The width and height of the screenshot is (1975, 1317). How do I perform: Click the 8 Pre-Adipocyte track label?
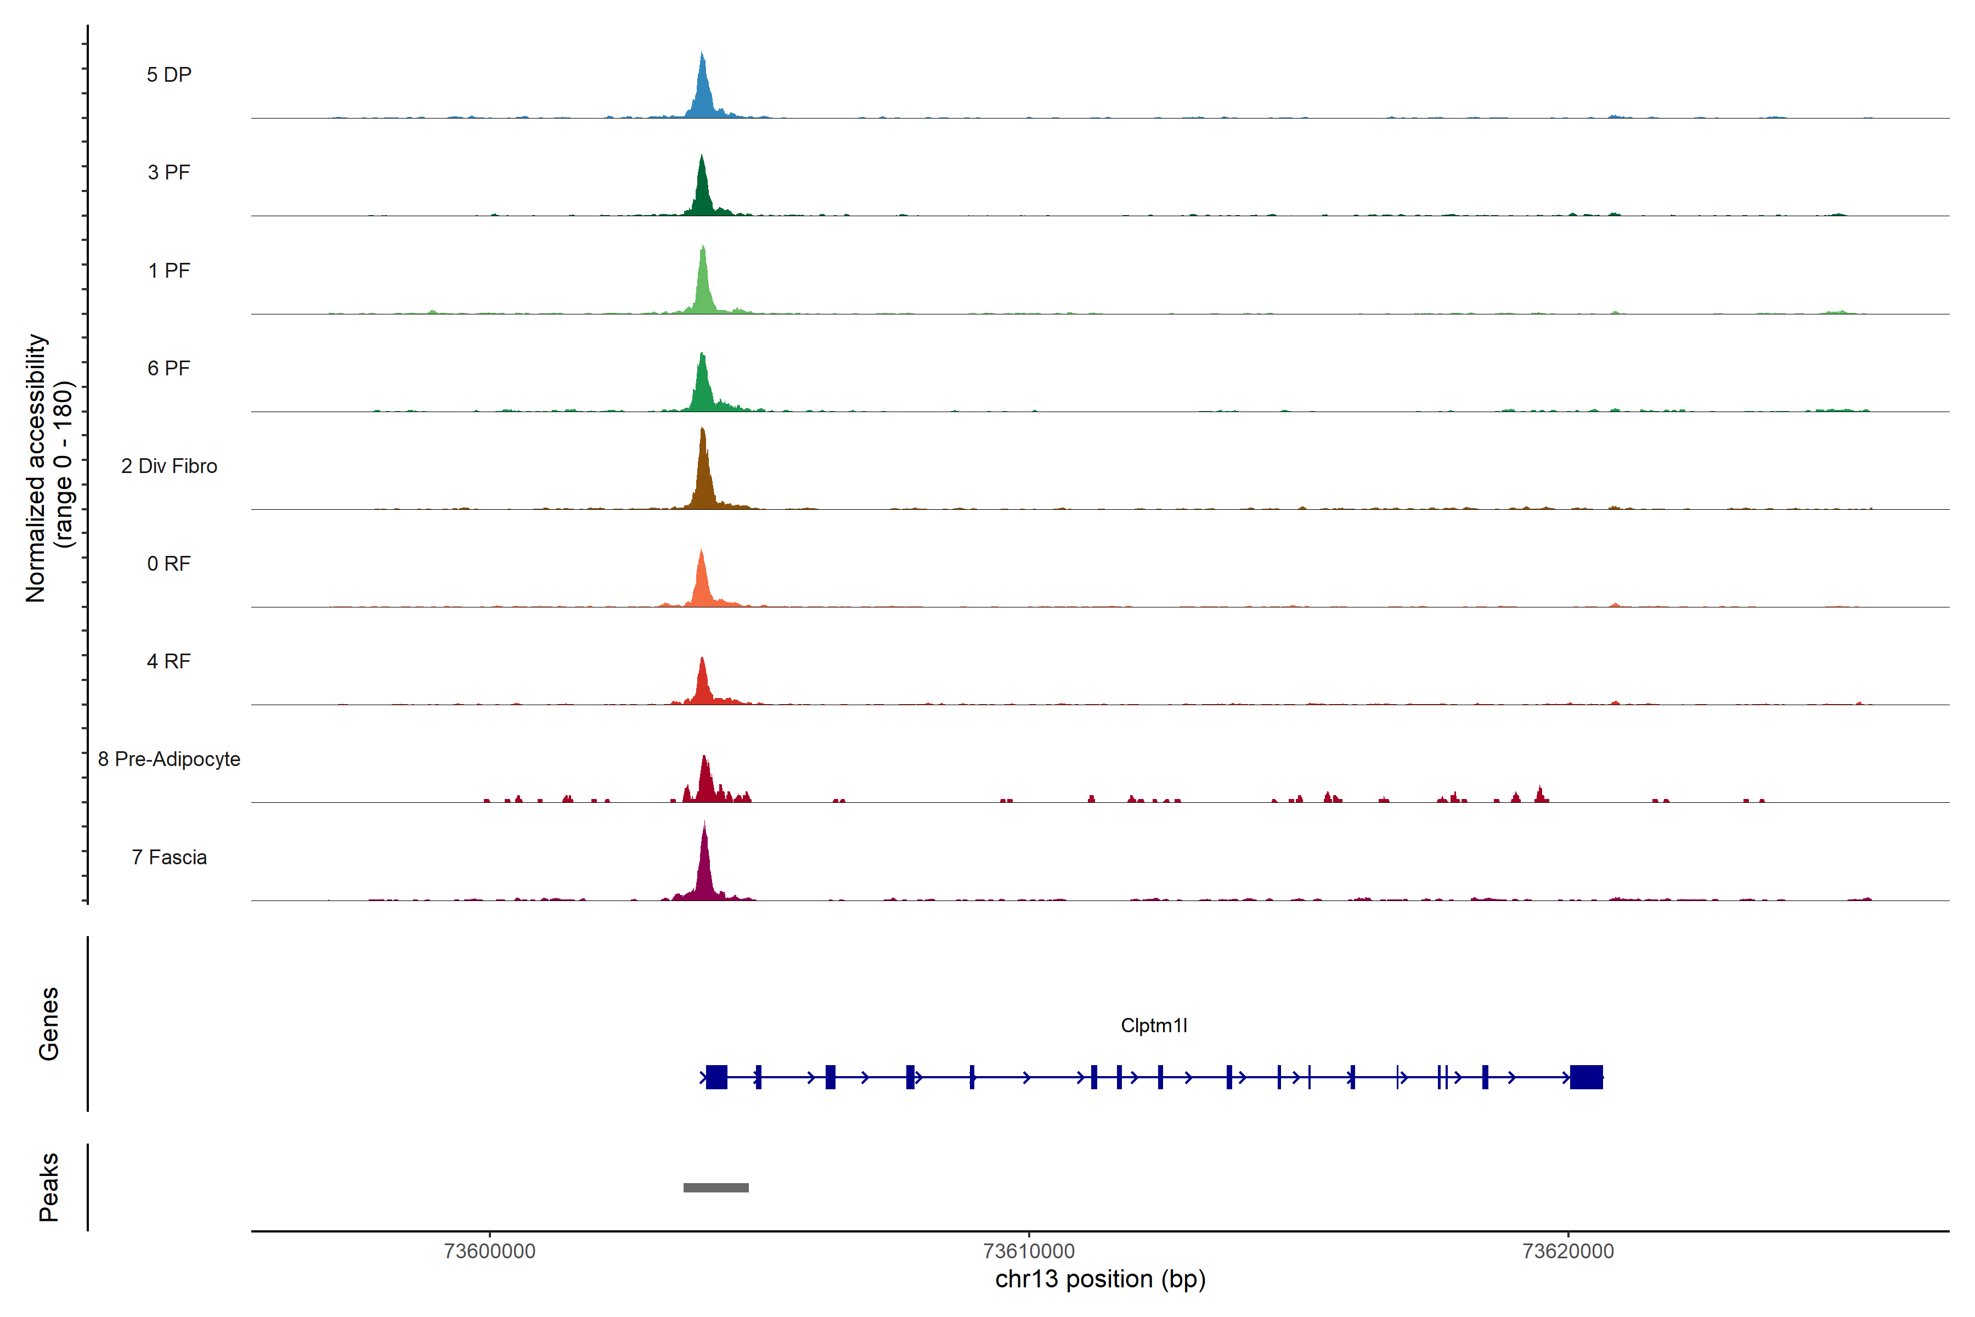coord(169,759)
